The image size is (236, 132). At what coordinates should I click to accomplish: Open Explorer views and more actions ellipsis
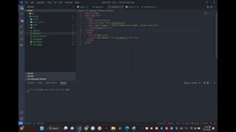click(73, 7)
